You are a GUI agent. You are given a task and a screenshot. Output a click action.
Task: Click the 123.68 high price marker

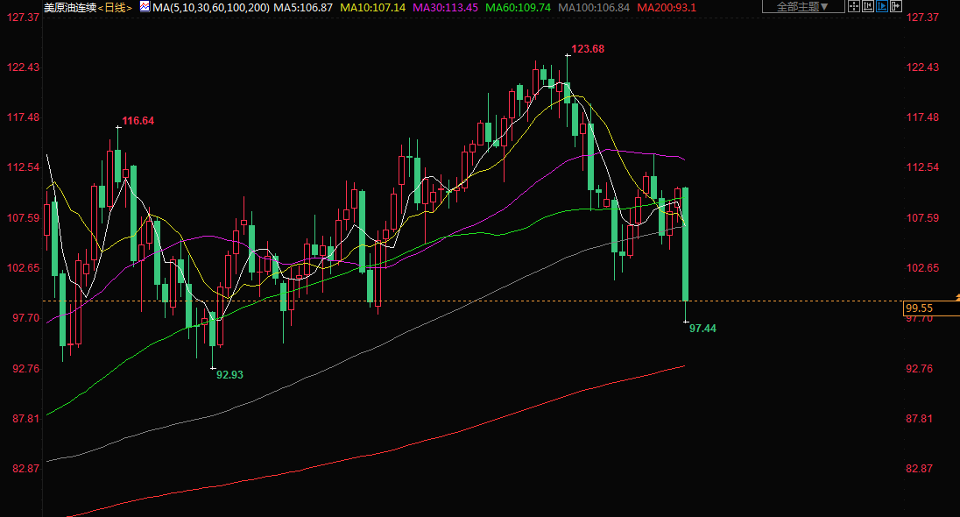tap(588, 49)
